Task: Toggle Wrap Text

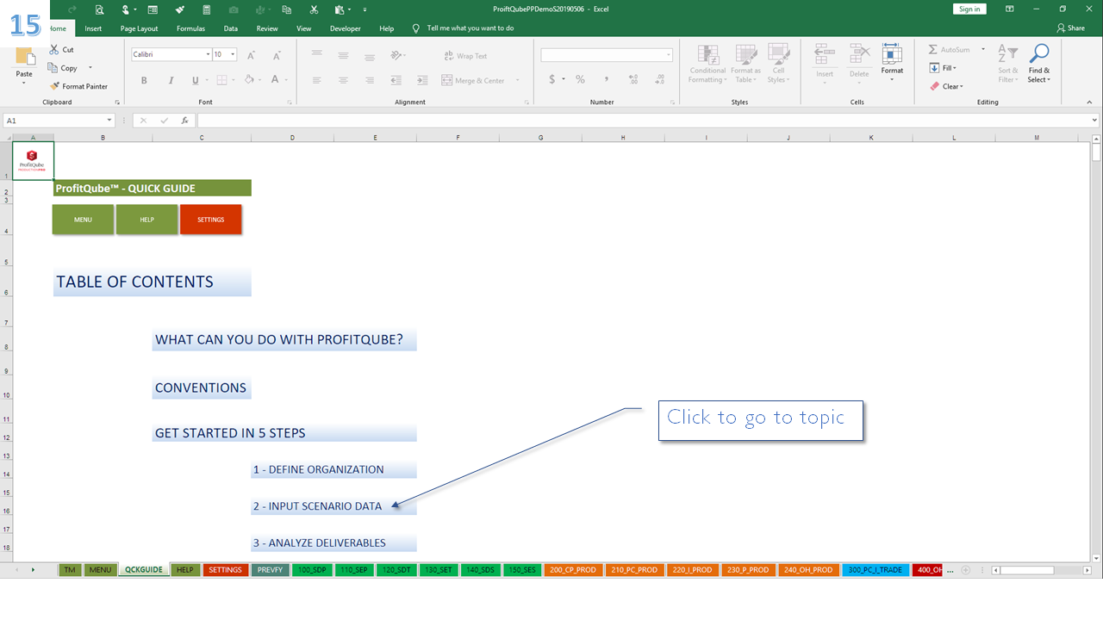Action: [x=465, y=56]
